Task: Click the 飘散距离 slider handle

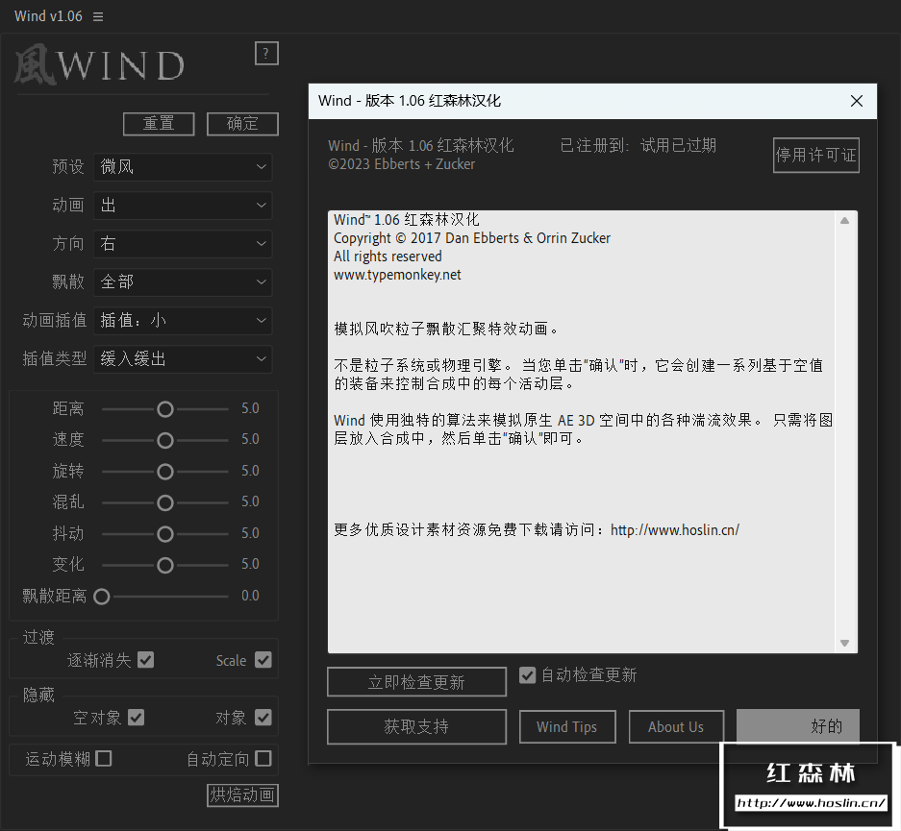Action: pos(102,597)
